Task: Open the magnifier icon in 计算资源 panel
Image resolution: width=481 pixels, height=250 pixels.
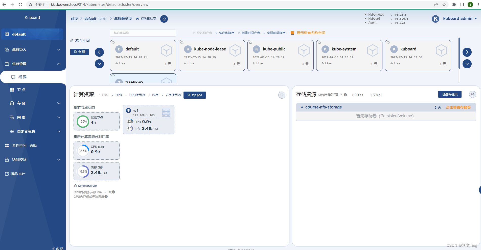Action: pos(282,95)
